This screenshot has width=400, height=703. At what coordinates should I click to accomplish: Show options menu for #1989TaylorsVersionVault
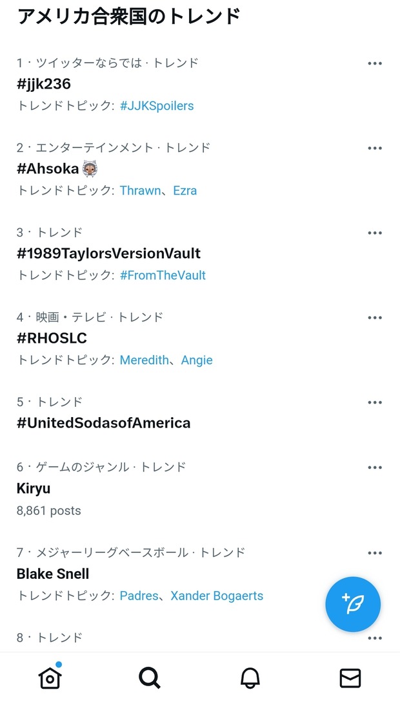(x=375, y=233)
